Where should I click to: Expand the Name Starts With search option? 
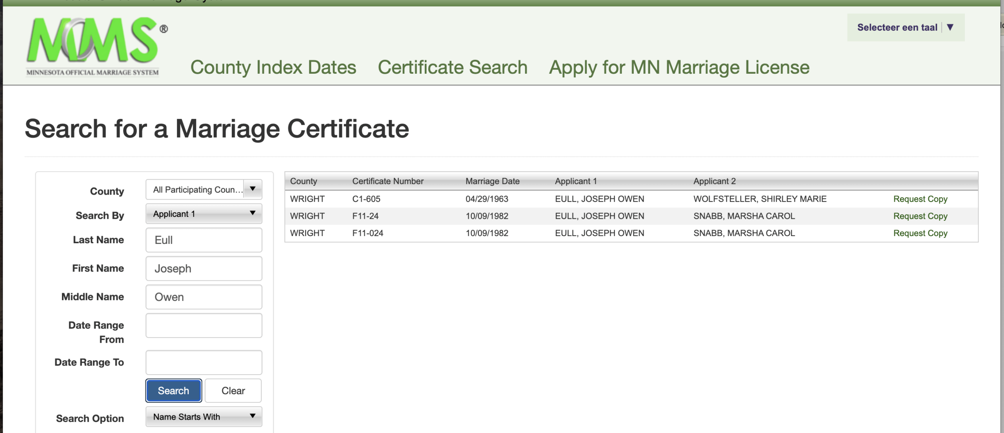pos(204,417)
